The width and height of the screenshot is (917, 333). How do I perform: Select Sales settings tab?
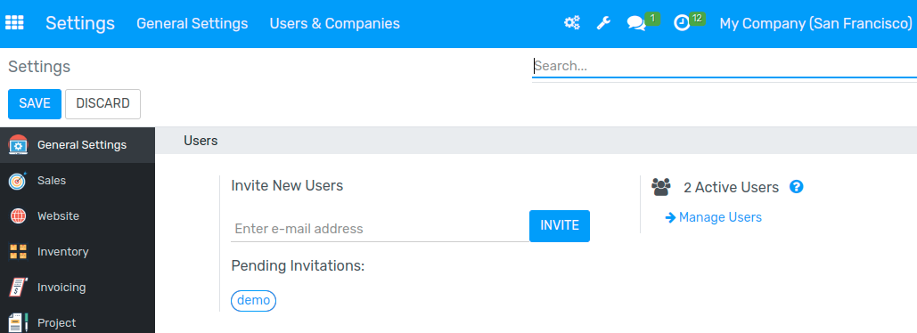78,181
